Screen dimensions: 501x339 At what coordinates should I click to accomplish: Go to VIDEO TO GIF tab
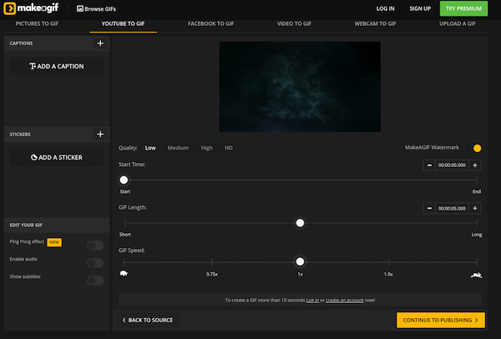point(294,23)
